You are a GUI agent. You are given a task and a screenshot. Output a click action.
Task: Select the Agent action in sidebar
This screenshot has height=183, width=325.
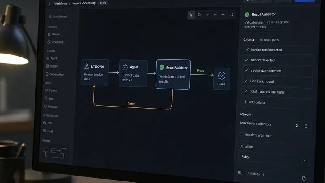(x=53, y=58)
